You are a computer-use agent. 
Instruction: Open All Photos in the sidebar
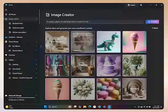tap(12, 14)
